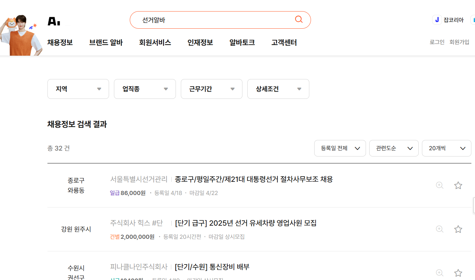
Task: Open the 지역 filter dropdown
Action: 78,89
